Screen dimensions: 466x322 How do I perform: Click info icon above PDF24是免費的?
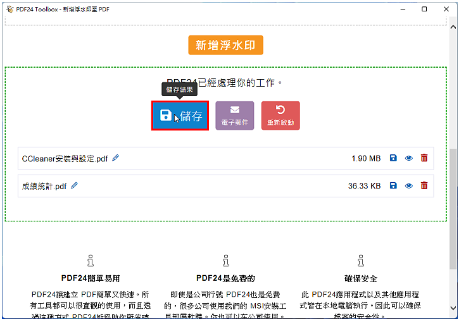226,261
